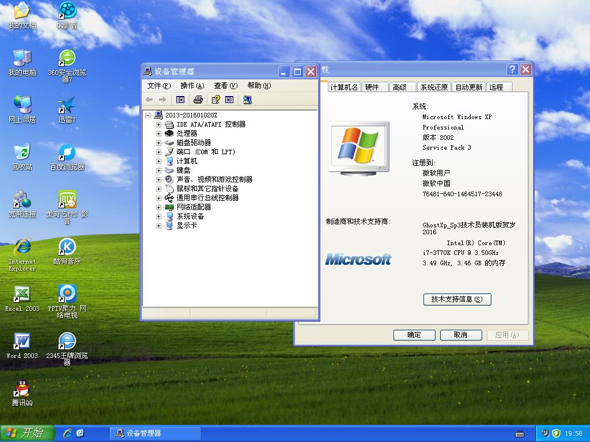
Task: Expand the 通用串行总线控制器 node
Action: coord(159,198)
